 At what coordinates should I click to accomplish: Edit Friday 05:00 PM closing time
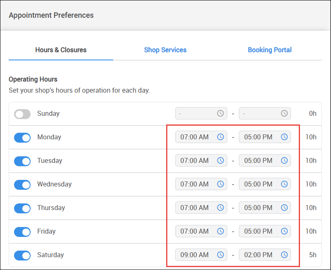[265, 231]
